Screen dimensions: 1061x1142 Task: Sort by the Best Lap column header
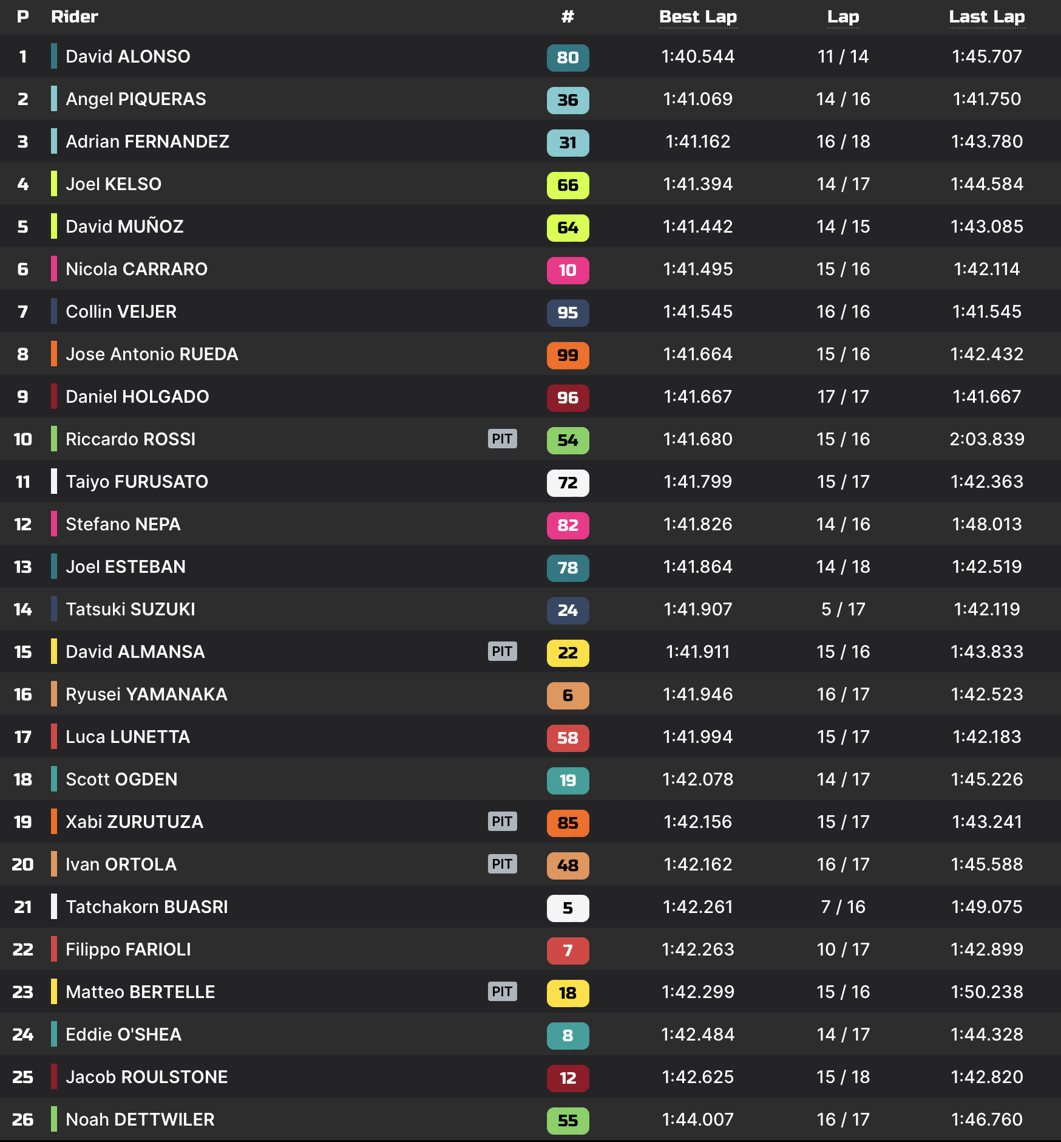coord(698,17)
